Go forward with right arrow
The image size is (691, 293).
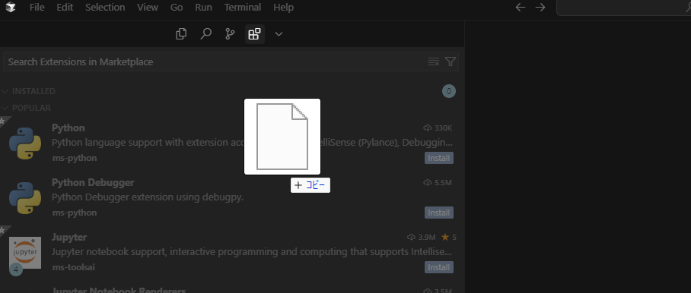(x=540, y=8)
